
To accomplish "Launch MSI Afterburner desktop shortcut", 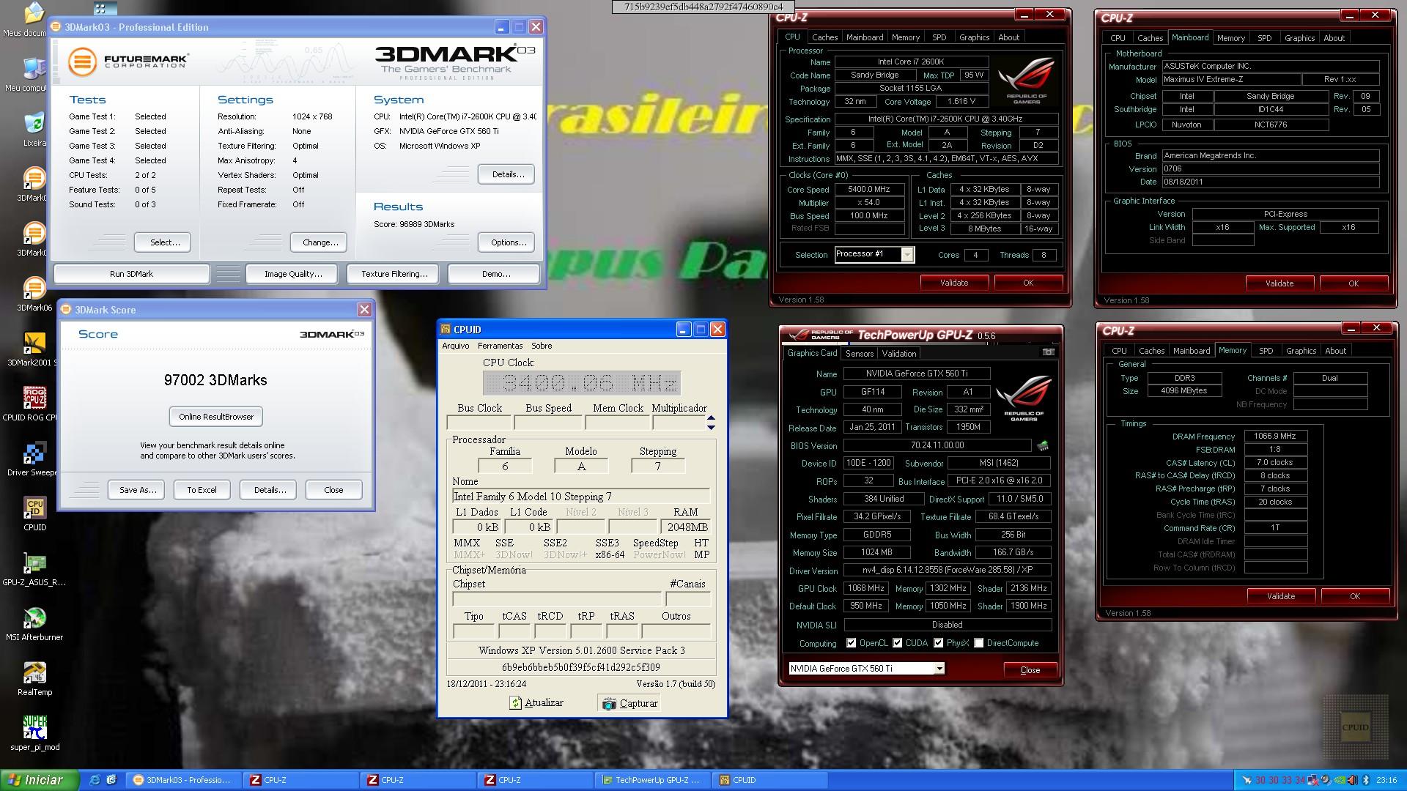I will point(34,618).
